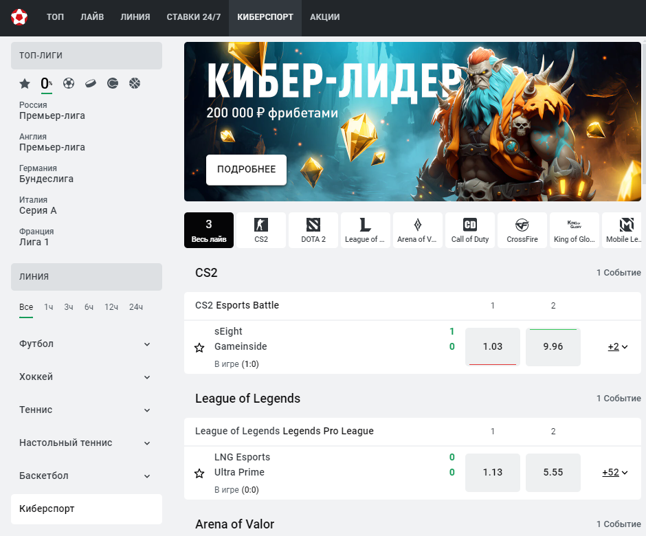Open the King of Glory filter tile
The width and height of the screenshot is (646, 536).
click(x=575, y=230)
